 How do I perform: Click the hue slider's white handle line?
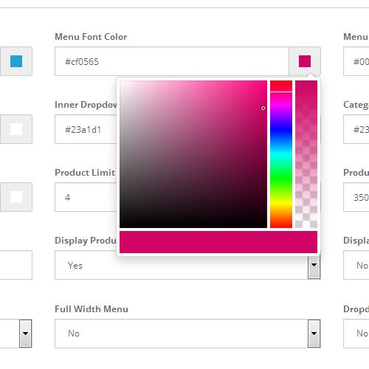coord(281,92)
